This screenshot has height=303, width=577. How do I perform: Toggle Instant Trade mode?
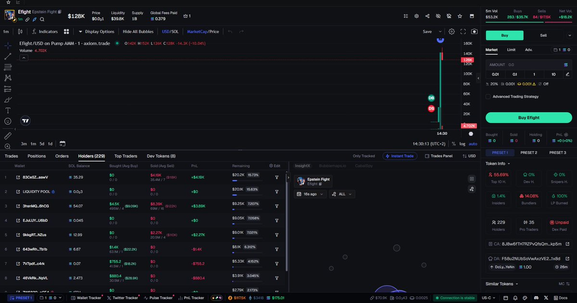coord(400,156)
